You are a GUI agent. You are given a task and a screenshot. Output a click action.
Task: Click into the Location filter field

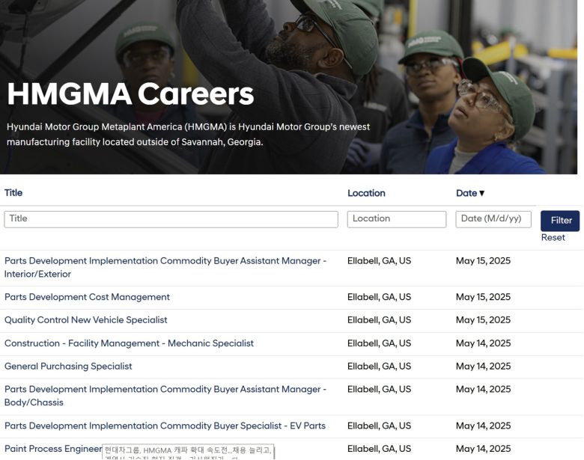click(x=396, y=219)
